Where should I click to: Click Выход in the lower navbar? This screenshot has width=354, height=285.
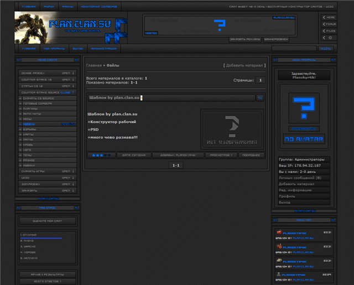click(78, 49)
